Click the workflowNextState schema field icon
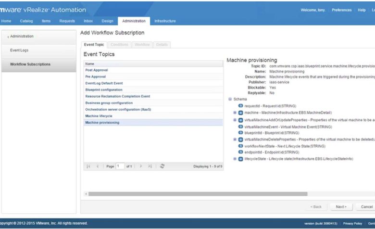The width and height of the screenshot is (375, 229). click(x=240, y=146)
